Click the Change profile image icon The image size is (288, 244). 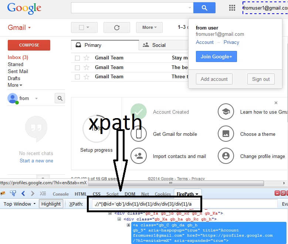pos(226,156)
